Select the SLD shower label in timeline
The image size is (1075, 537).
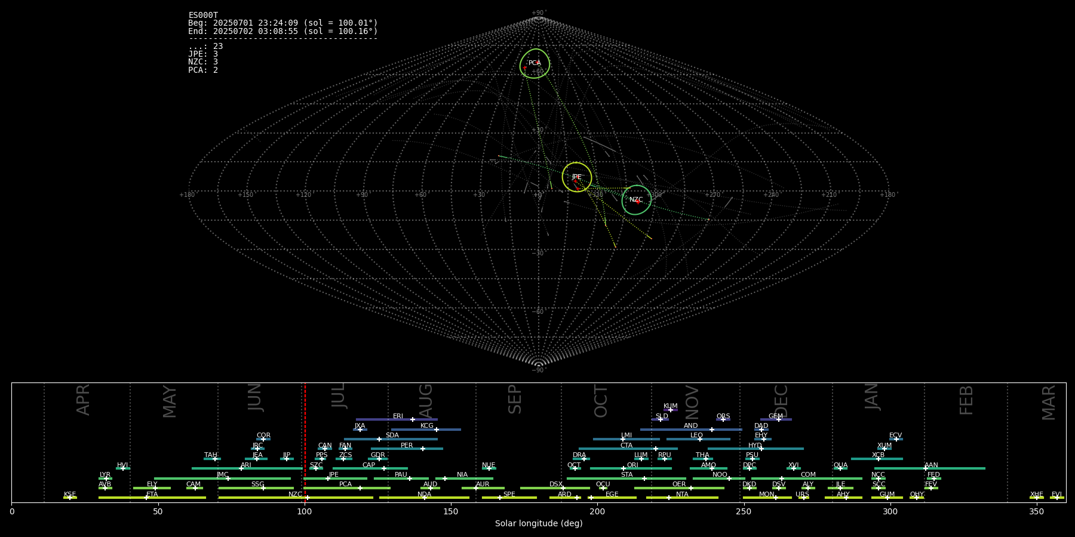[x=662, y=416]
